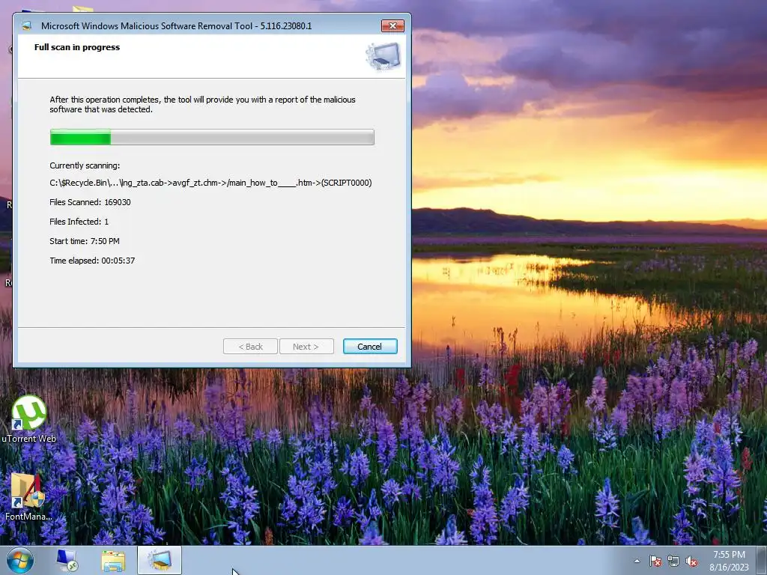Open the remote desktop taskbar icon
This screenshot has width=767, height=575.
coord(67,560)
